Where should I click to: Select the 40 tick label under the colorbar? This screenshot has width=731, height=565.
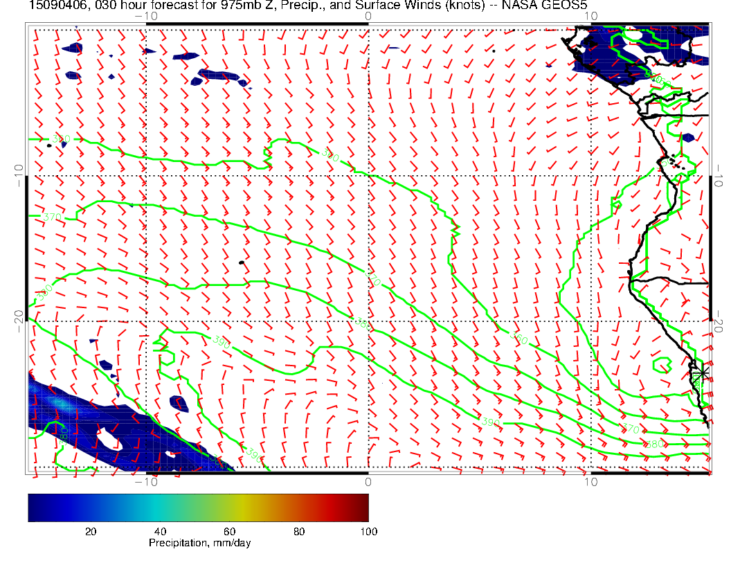click(160, 531)
